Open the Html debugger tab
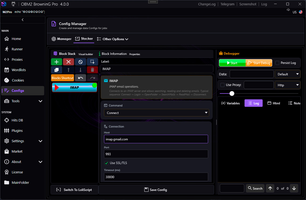This screenshot has width=306, height=200. click(274, 103)
